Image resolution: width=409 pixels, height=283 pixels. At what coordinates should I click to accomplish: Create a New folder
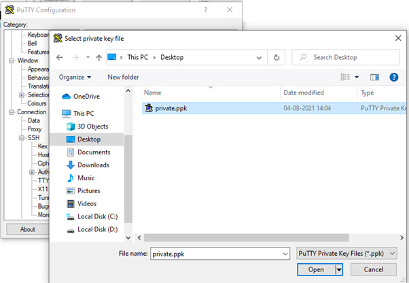(123, 78)
